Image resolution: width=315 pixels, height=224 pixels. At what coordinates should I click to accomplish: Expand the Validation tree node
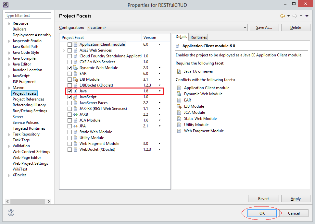coord(9,146)
